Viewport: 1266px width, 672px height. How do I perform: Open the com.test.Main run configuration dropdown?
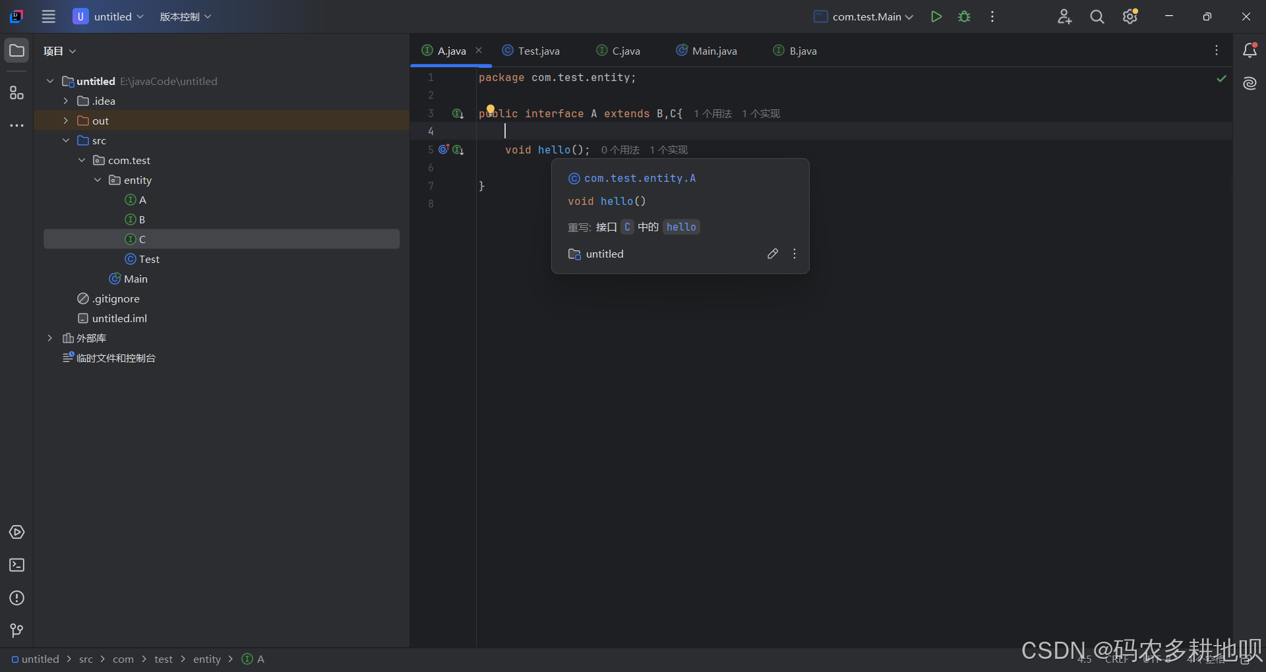[x=864, y=16]
